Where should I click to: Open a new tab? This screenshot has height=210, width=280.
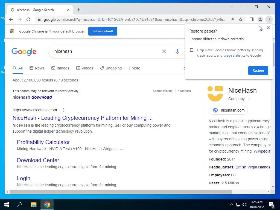pyautogui.click(x=79, y=10)
